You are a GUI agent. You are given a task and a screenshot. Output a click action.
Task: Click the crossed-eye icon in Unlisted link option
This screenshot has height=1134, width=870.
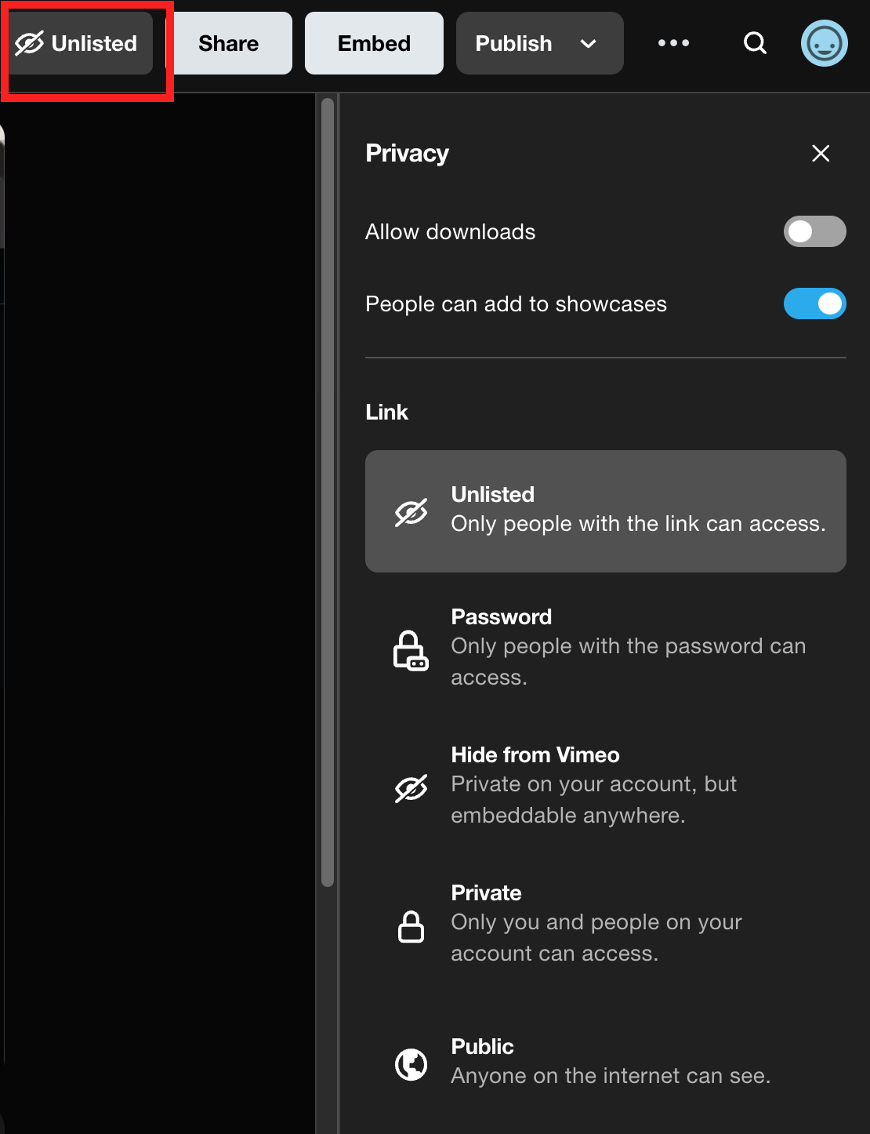tap(411, 512)
